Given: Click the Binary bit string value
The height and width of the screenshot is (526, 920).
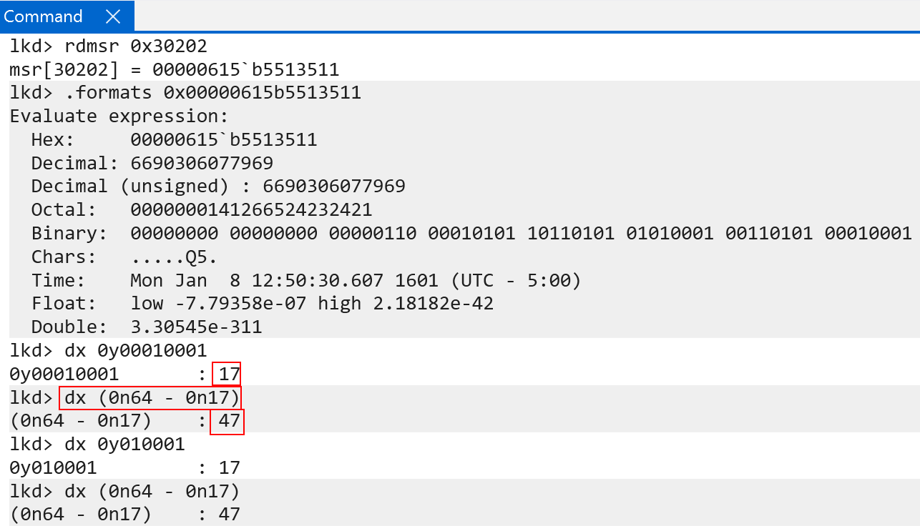Looking at the screenshot, I should tap(520, 233).
